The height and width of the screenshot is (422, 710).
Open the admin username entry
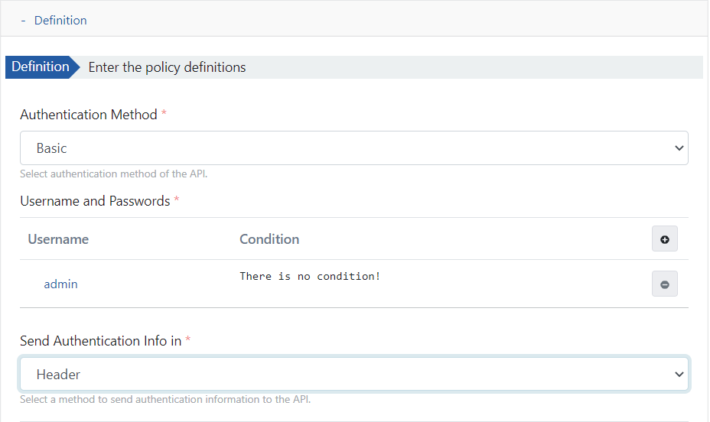(60, 284)
